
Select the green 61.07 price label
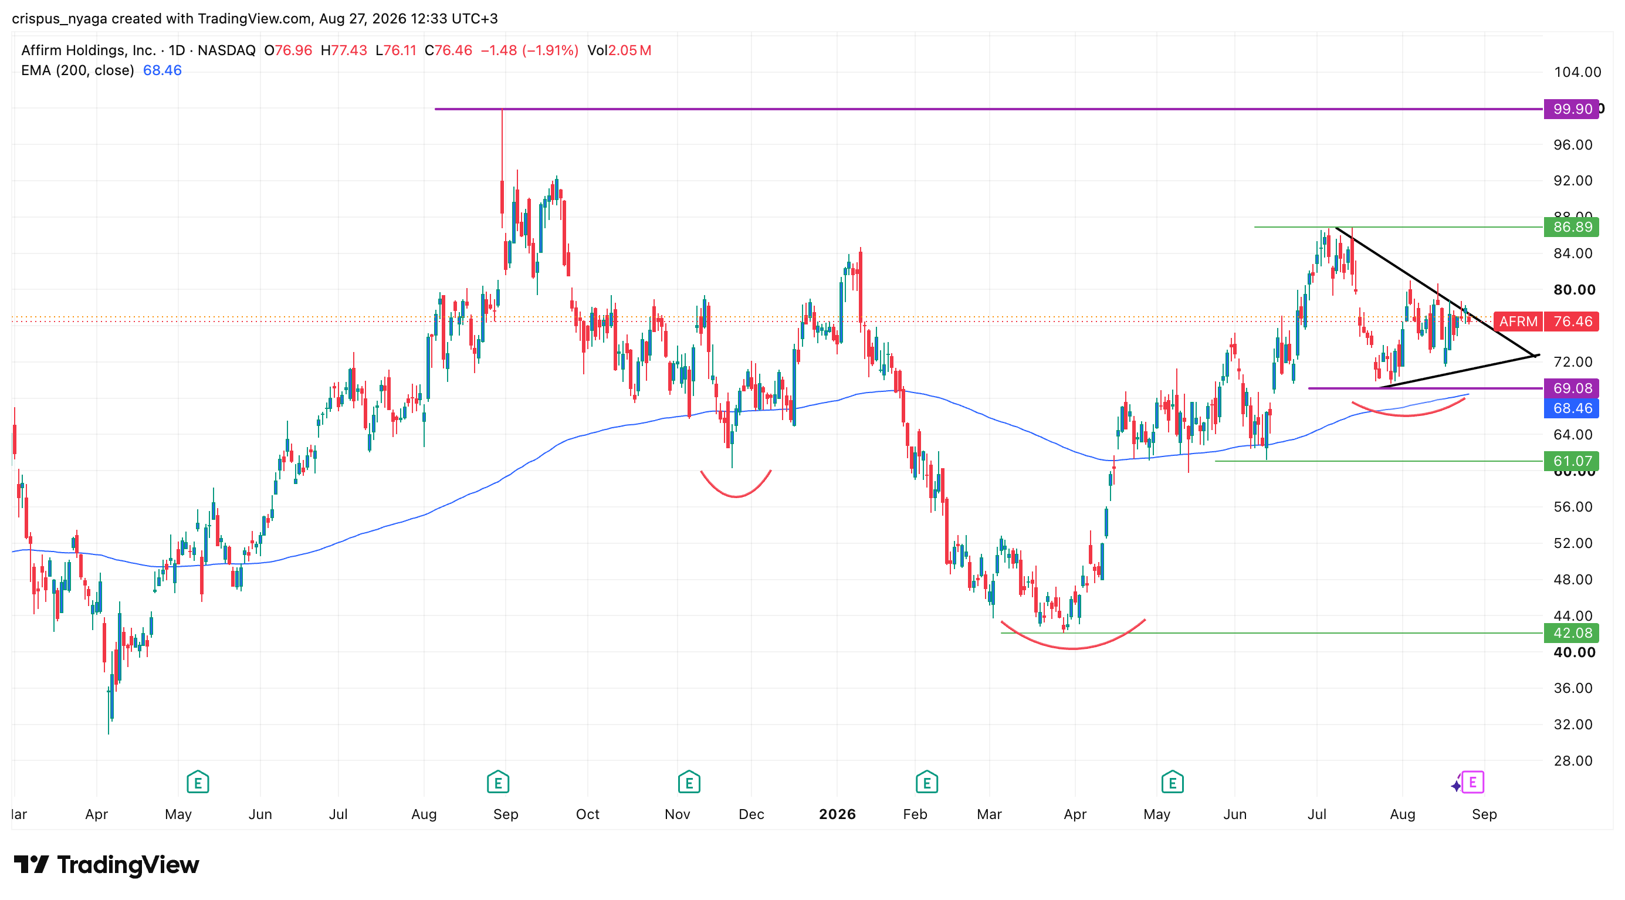pos(1572,461)
